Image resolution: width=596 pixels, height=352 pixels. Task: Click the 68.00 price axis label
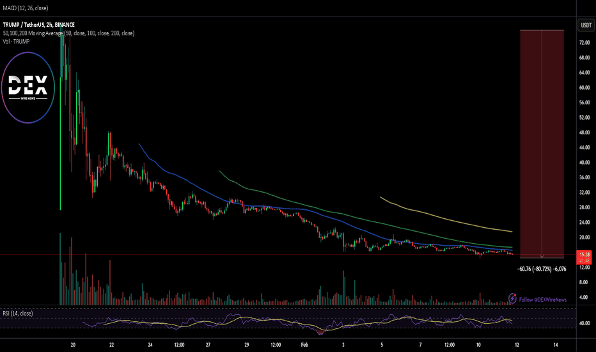point(584,58)
